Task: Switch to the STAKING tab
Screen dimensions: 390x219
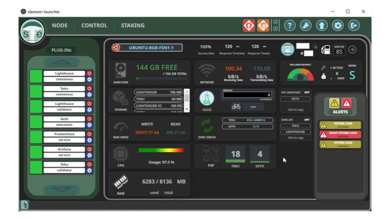Action: (133, 25)
